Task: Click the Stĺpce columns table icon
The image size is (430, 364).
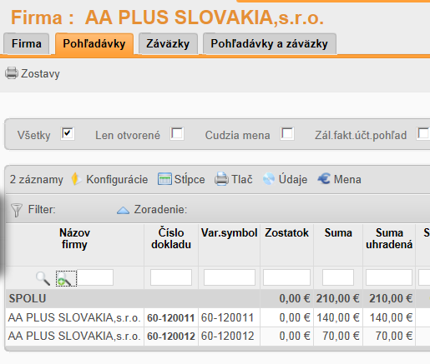Action: pos(164,179)
